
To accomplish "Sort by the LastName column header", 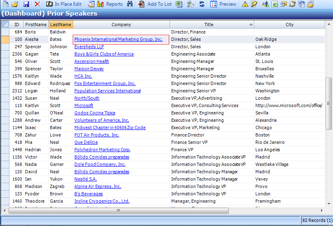I will click(x=61, y=25).
